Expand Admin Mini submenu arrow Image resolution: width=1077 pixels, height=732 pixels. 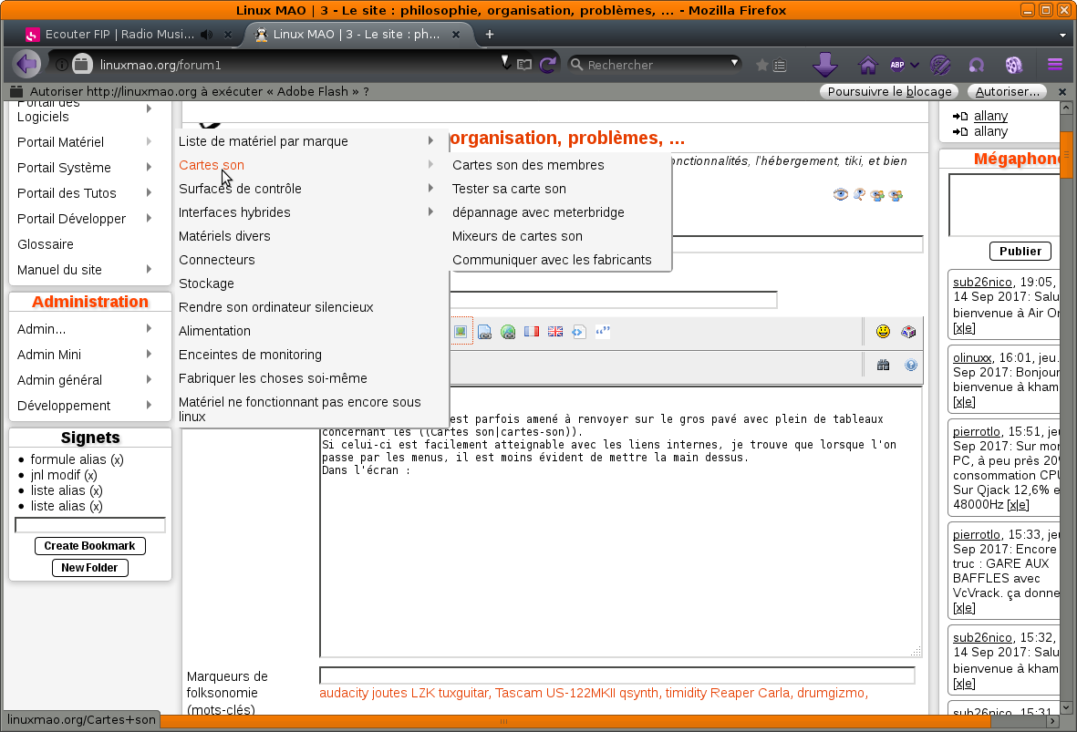click(x=149, y=354)
